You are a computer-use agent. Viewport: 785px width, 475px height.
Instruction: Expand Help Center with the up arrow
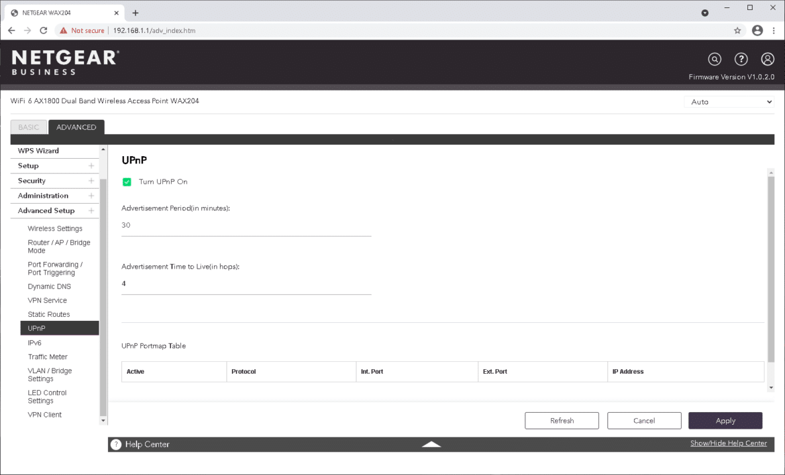pos(431,444)
